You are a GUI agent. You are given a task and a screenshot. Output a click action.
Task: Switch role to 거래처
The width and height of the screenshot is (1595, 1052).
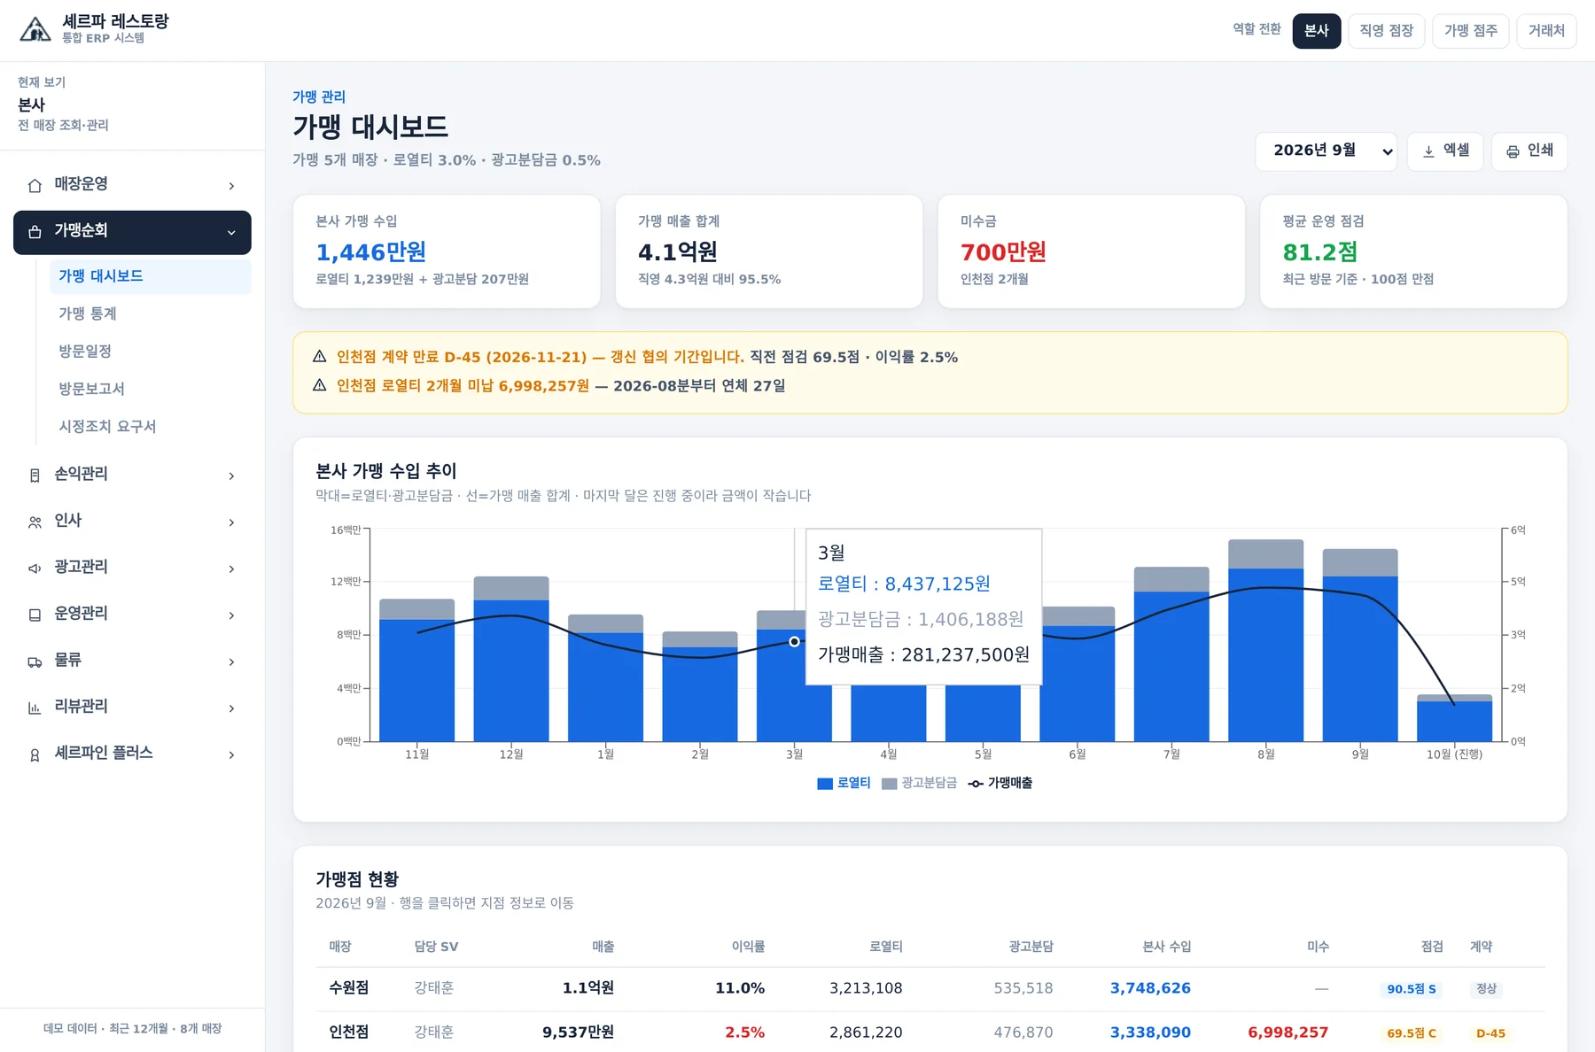click(1546, 31)
